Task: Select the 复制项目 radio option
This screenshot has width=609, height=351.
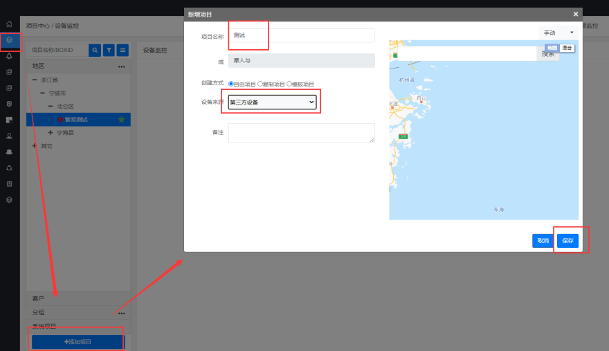Action: tap(260, 84)
